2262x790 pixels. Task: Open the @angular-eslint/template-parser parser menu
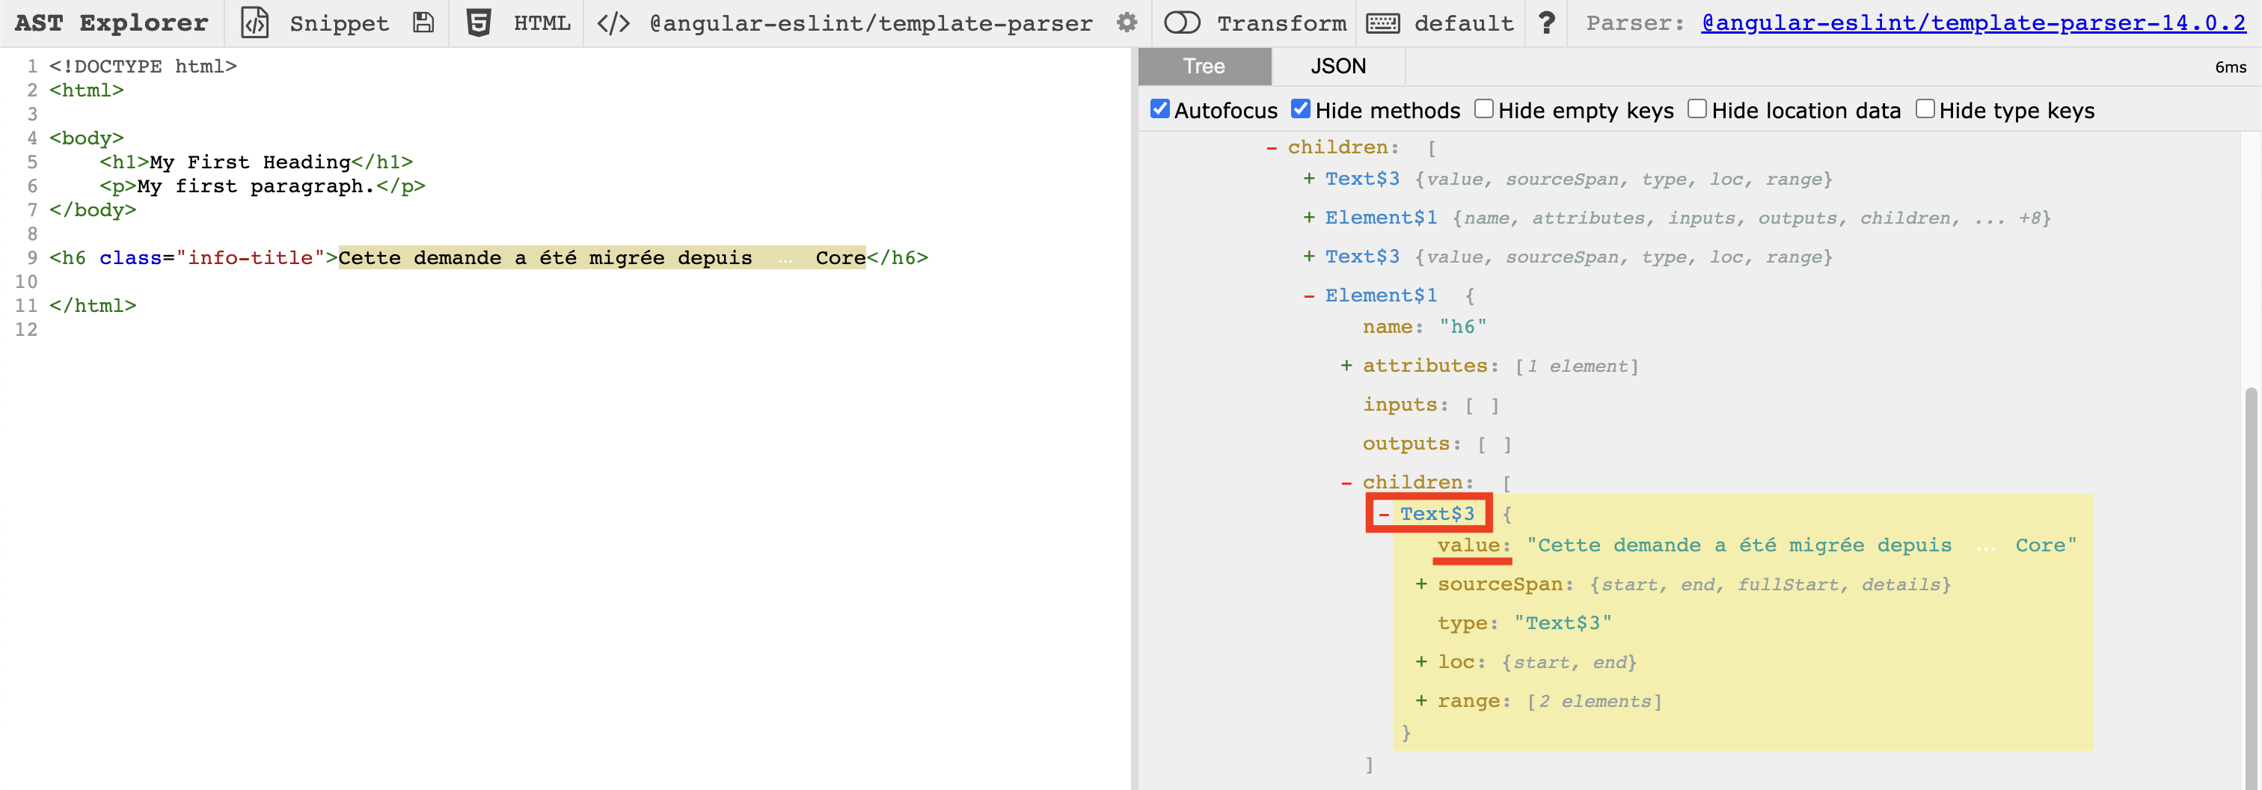(871, 24)
